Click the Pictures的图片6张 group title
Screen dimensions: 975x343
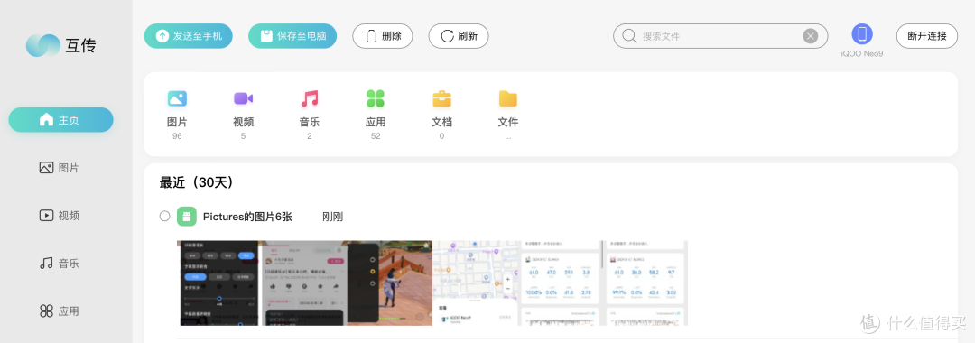[247, 217]
